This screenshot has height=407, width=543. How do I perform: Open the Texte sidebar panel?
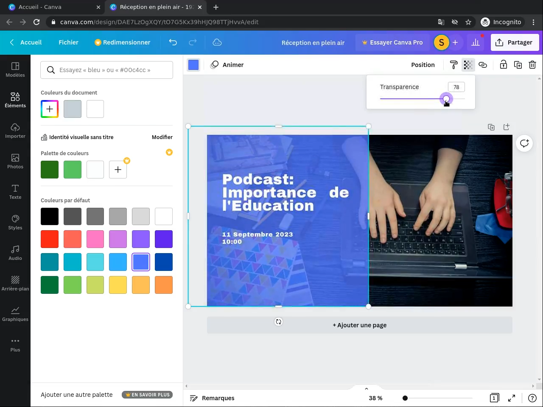point(15,192)
